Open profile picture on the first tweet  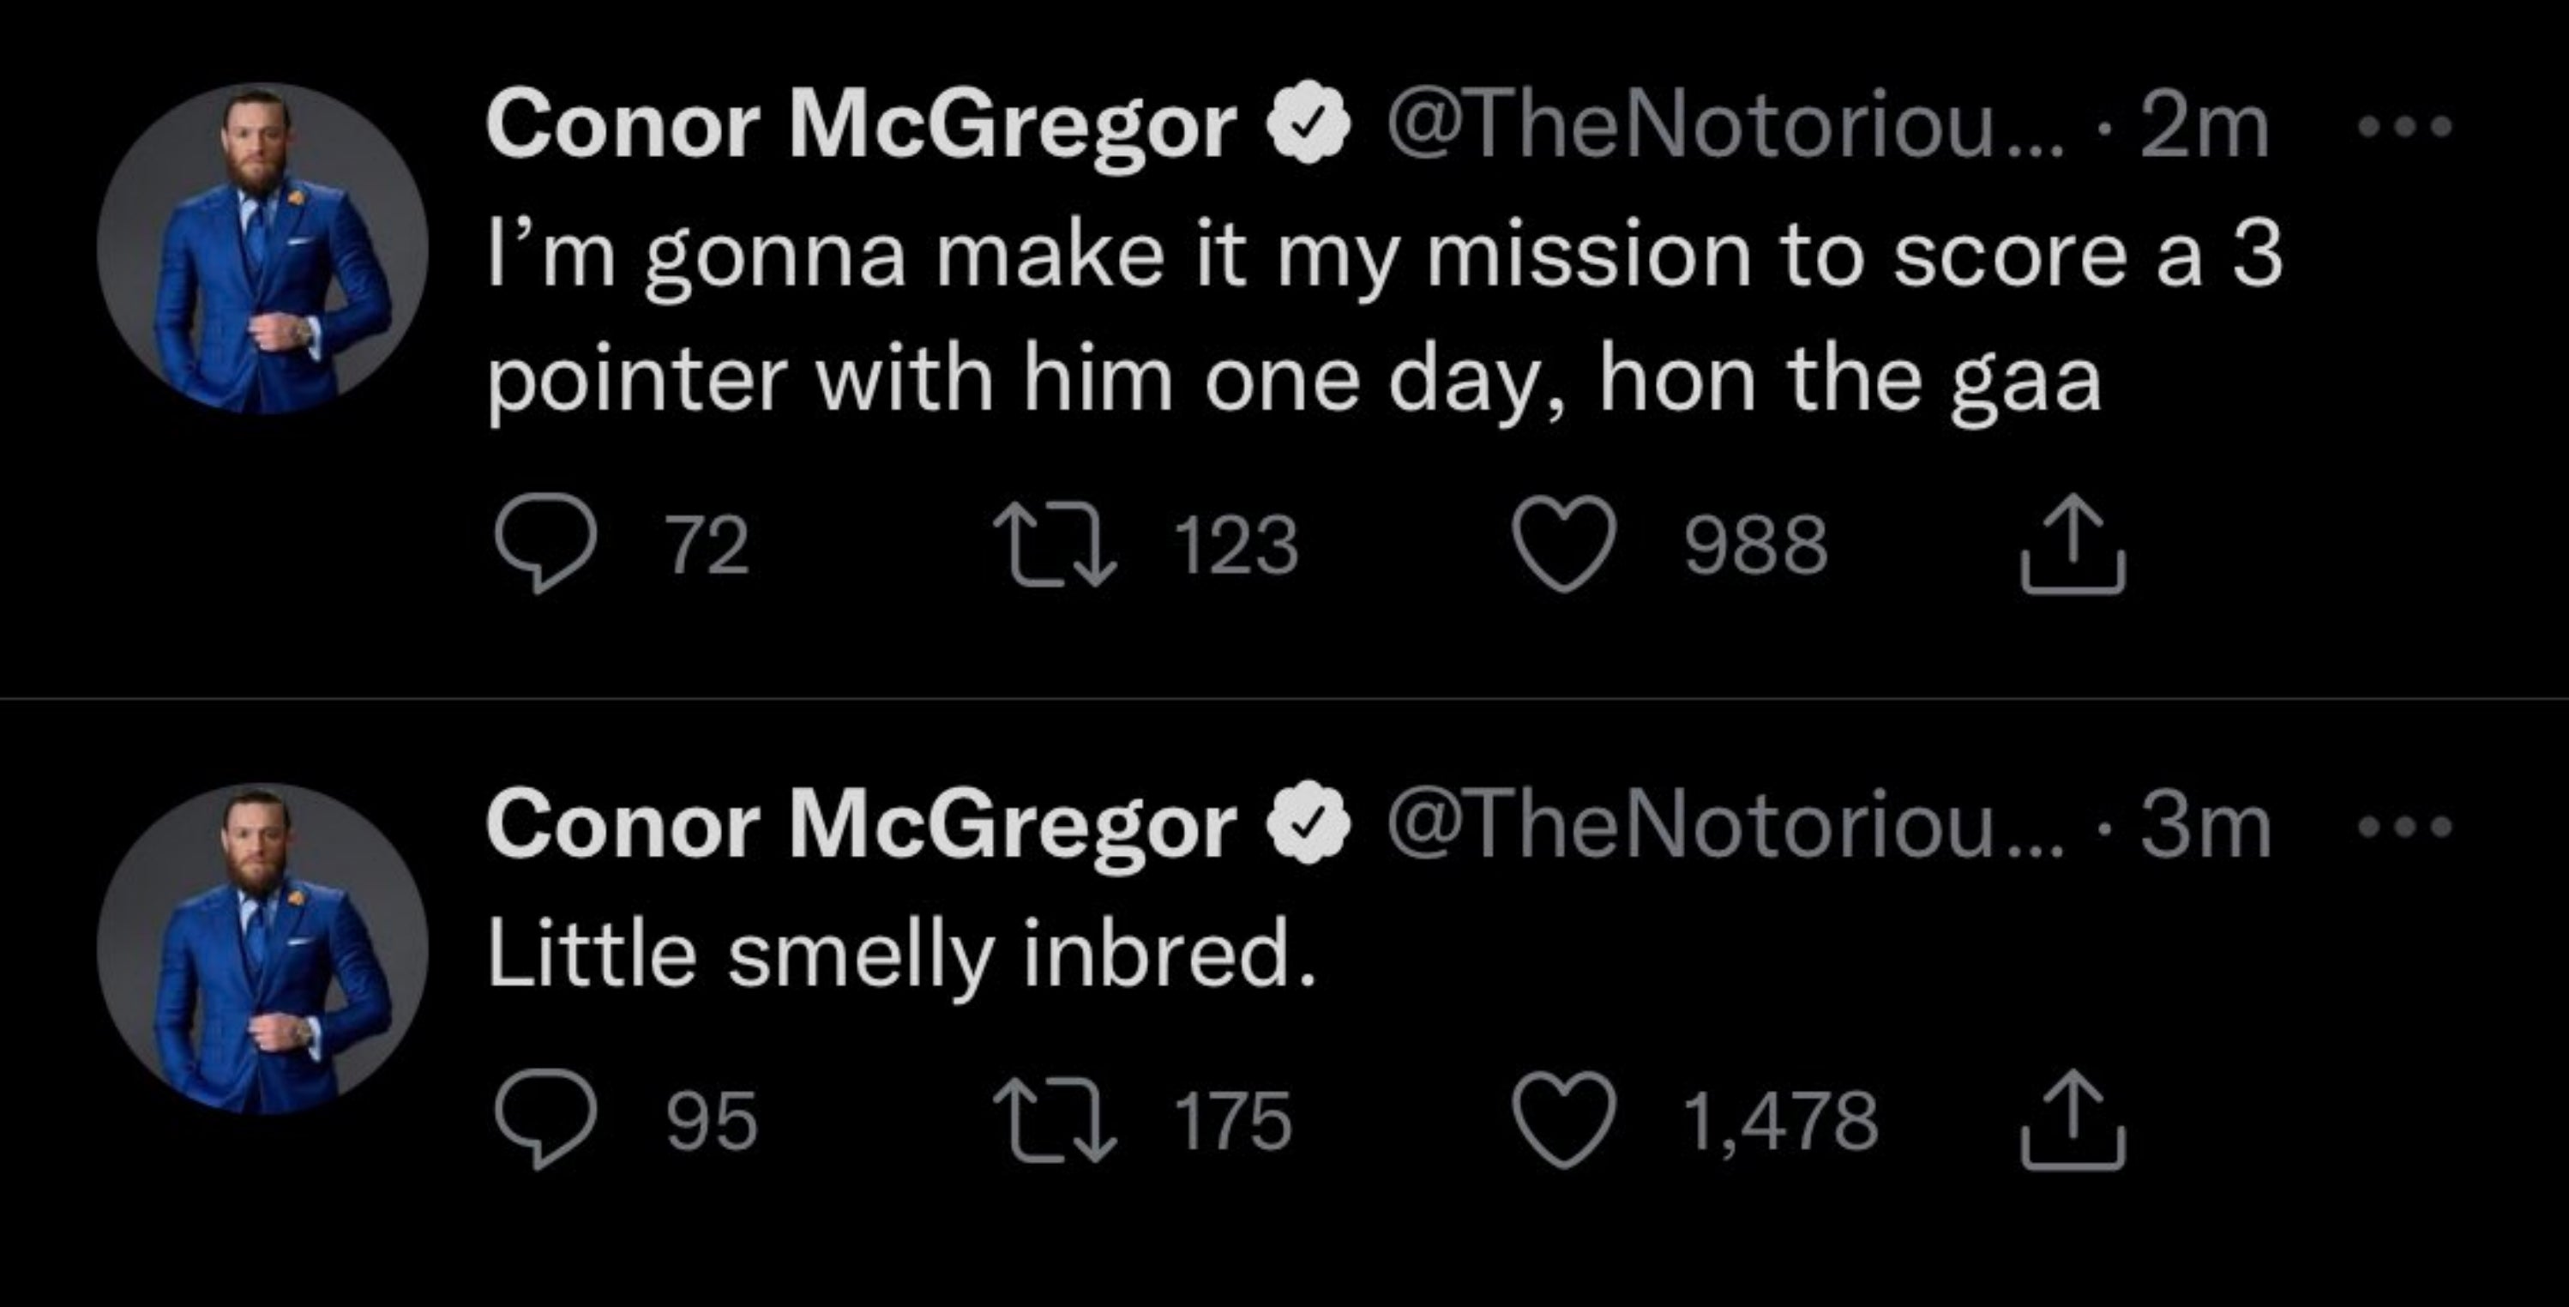(x=262, y=249)
